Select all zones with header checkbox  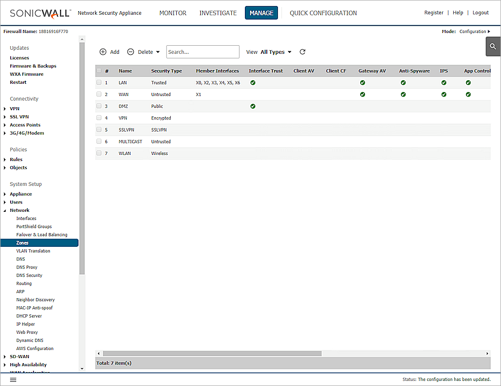pyautogui.click(x=99, y=71)
